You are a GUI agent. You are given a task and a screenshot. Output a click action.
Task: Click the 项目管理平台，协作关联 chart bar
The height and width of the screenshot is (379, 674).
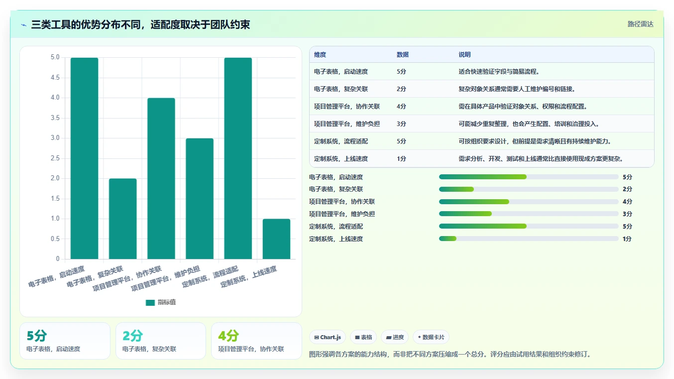pyautogui.click(x=161, y=178)
